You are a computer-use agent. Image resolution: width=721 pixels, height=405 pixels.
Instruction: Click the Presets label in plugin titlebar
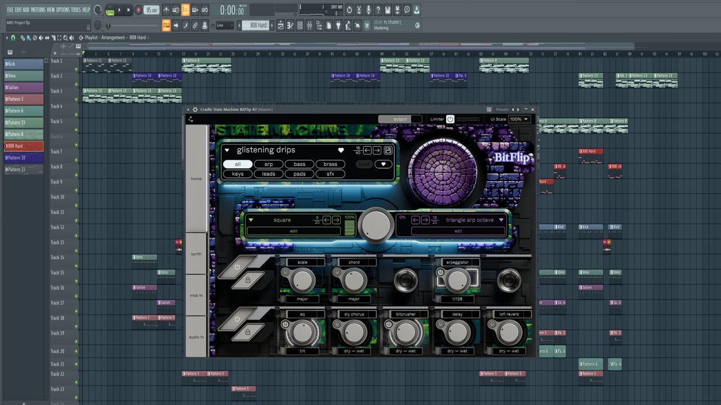click(502, 110)
